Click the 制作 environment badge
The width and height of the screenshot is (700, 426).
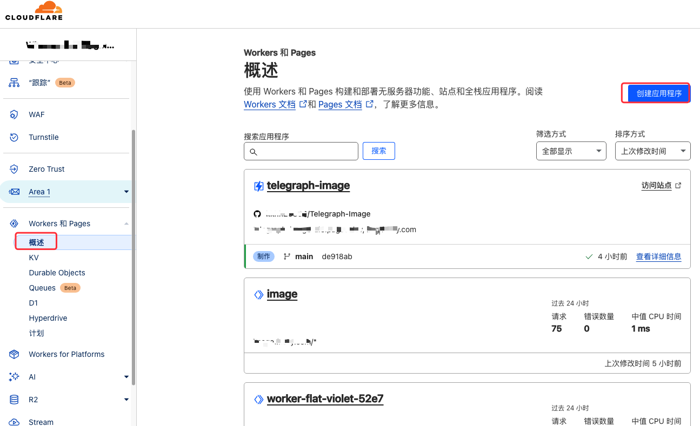pyautogui.click(x=264, y=256)
